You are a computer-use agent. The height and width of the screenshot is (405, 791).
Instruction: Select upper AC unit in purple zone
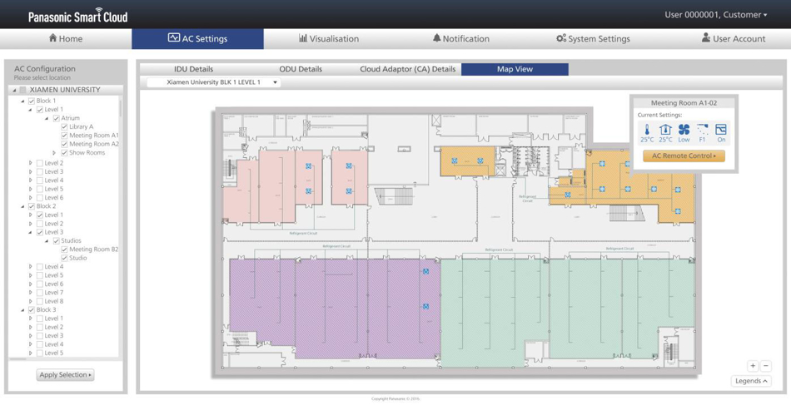(425, 271)
